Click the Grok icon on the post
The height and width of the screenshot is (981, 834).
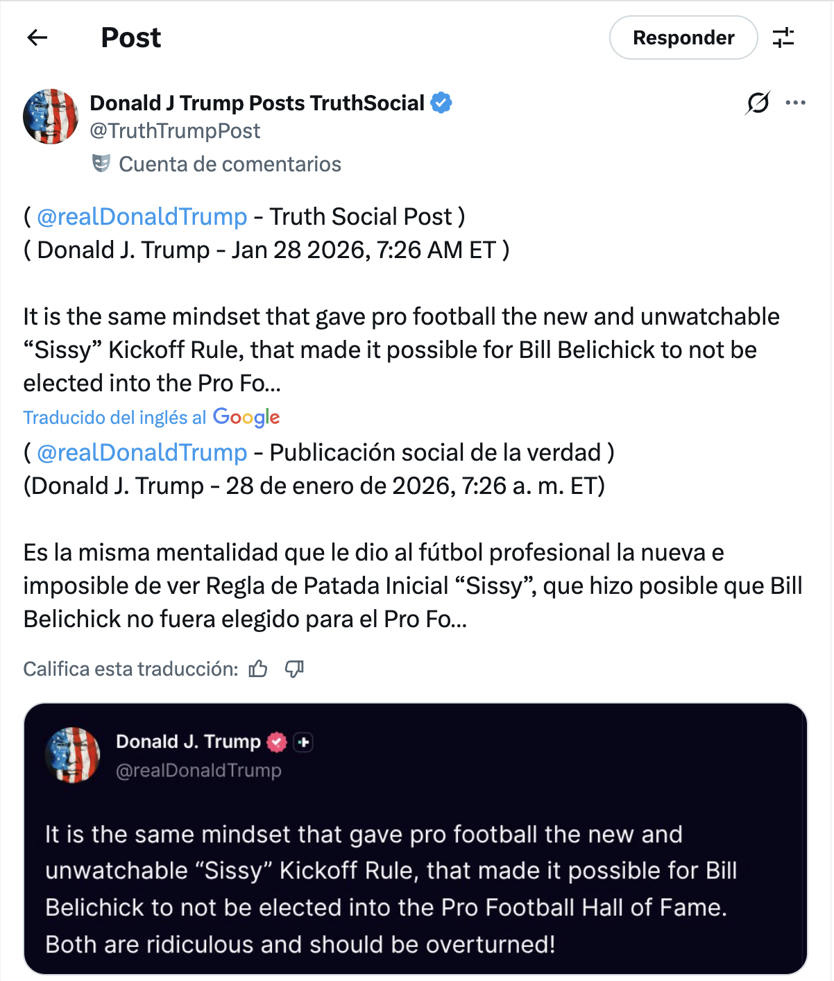pyautogui.click(x=758, y=103)
